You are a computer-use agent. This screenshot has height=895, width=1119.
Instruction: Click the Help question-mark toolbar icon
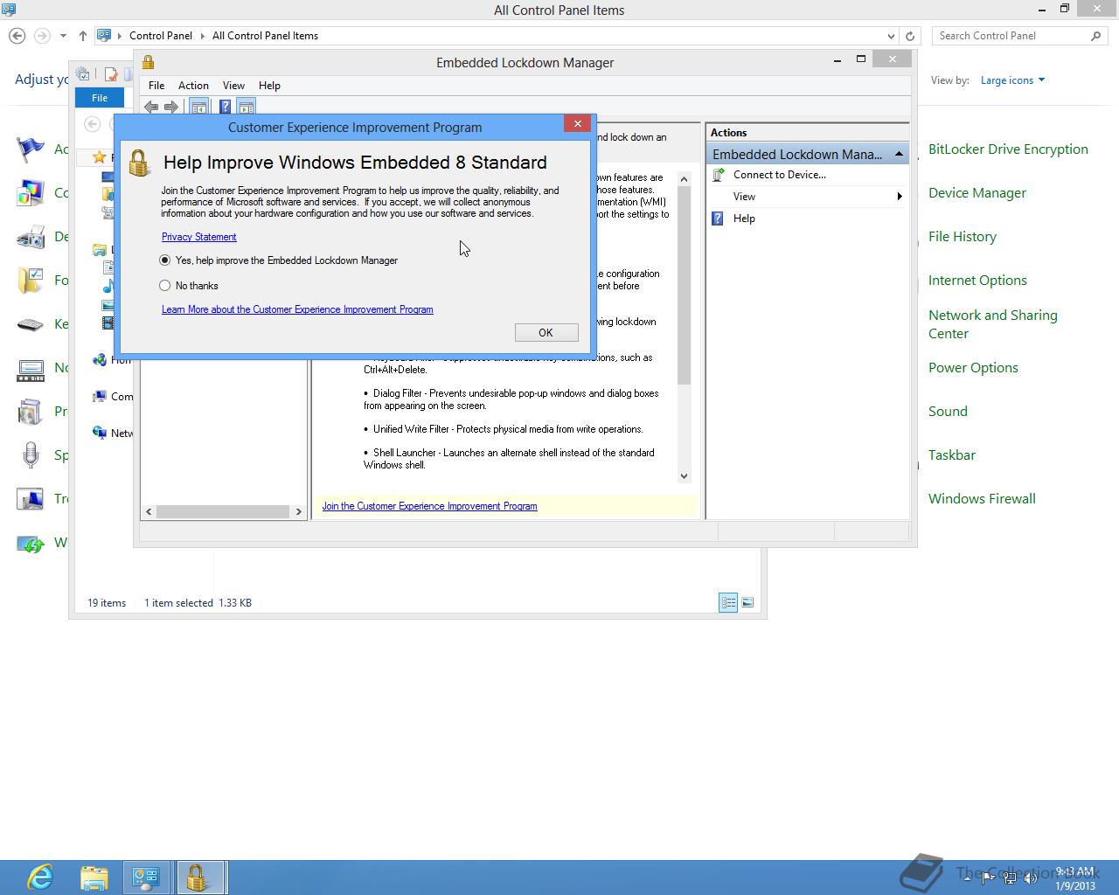[x=226, y=107]
